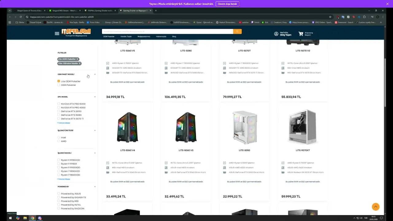Open the OEM Paketler nav menu
The width and height of the screenshot is (393, 221).
tap(109, 37)
